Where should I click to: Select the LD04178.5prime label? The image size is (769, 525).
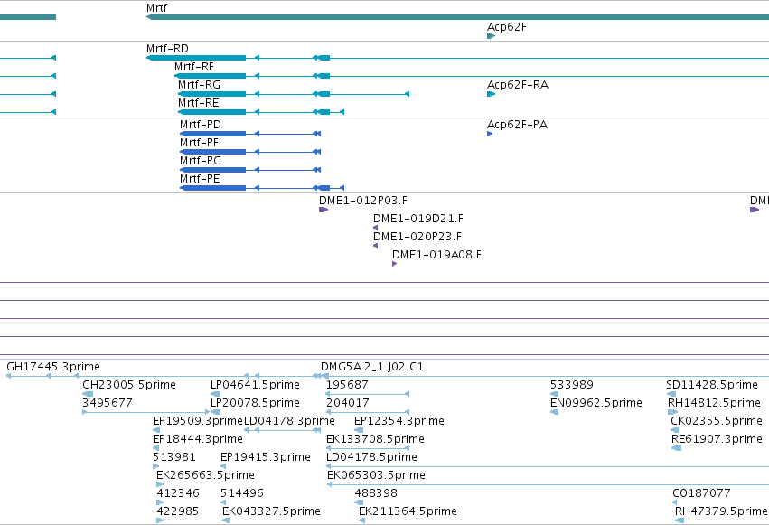pyautogui.click(x=371, y=457)
